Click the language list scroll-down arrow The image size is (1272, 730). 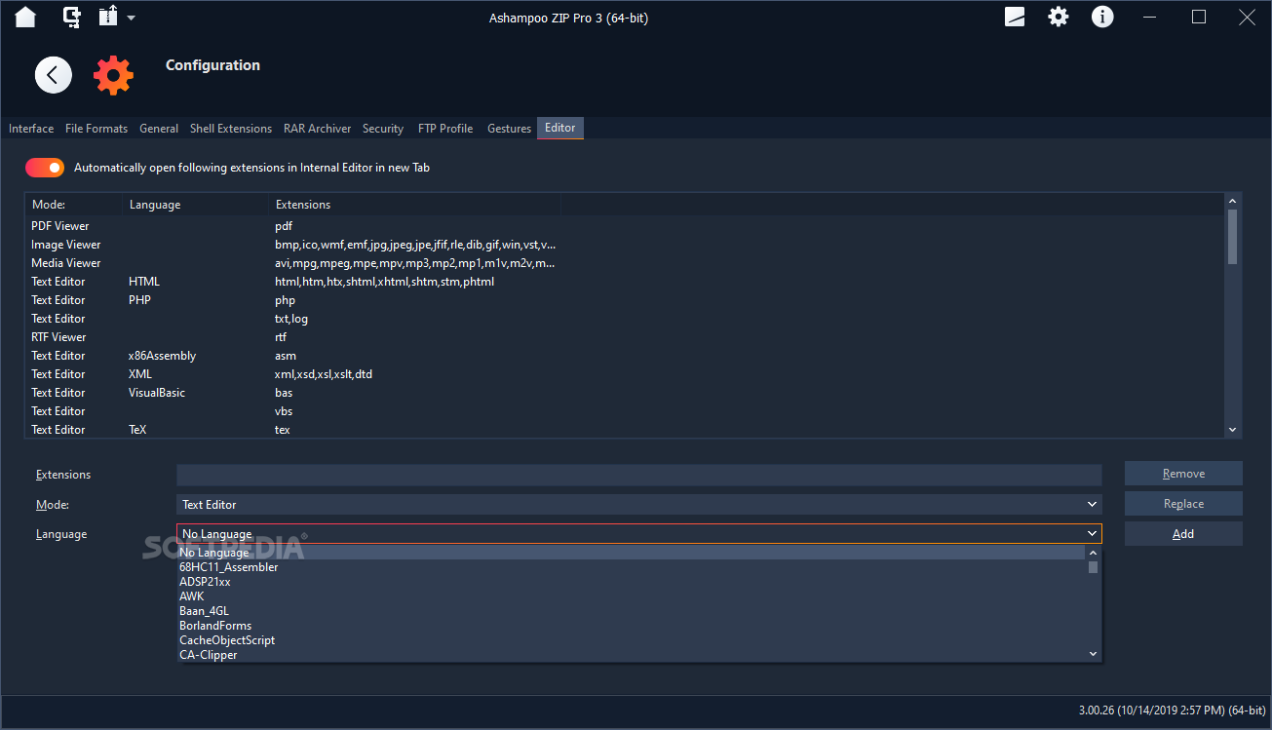tap(1093, 654)
